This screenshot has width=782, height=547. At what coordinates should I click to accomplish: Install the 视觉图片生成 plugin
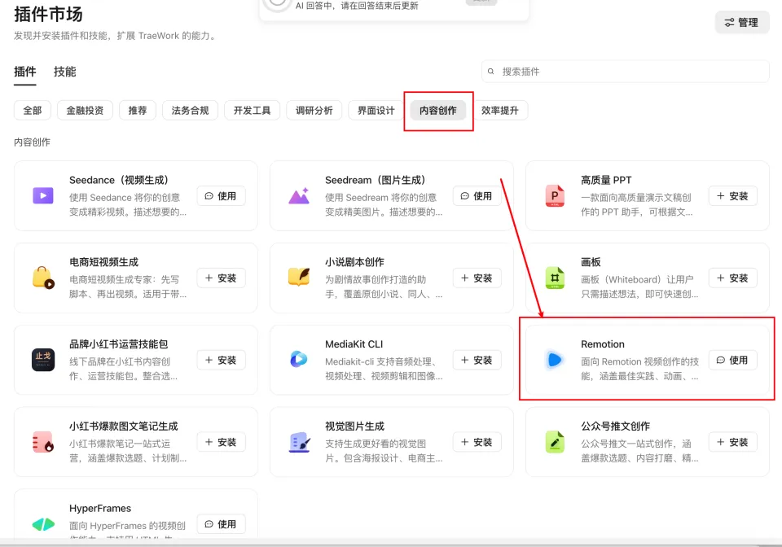[x=477, y=442]
